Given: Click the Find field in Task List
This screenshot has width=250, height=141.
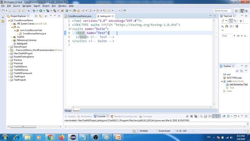Looking at the screenshot, I should coord(227,36).
